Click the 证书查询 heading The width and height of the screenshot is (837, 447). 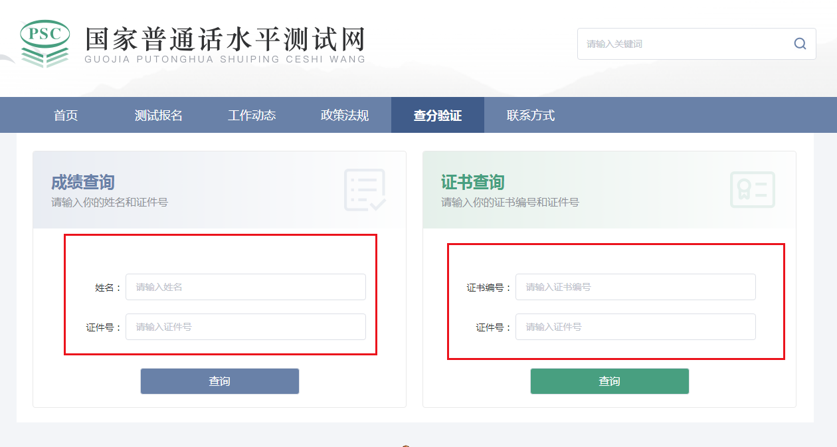[x=473, y=182]
